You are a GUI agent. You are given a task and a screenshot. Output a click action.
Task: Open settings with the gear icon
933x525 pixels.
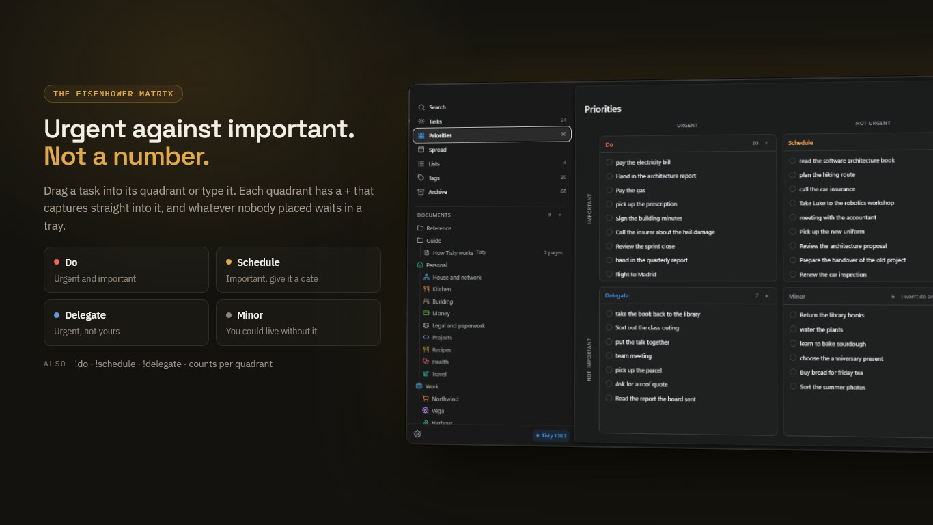(417, 433)
